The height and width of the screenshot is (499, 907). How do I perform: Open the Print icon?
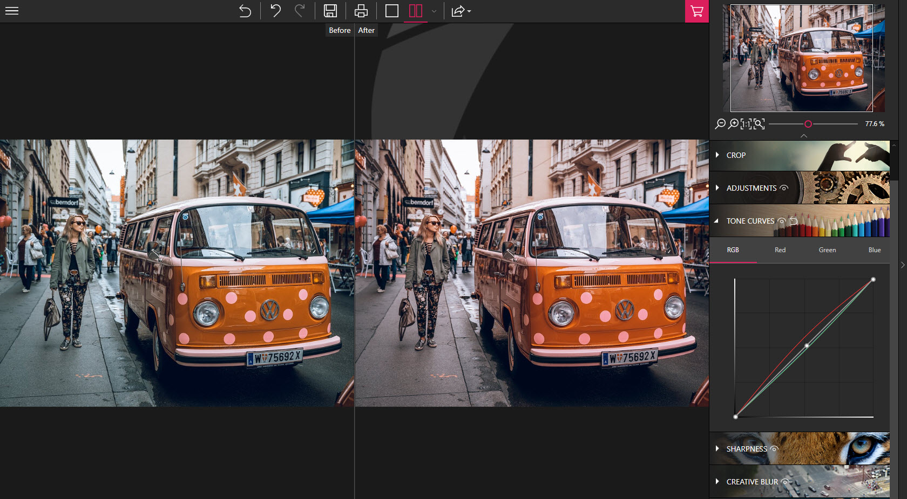(x=361, y=11)
